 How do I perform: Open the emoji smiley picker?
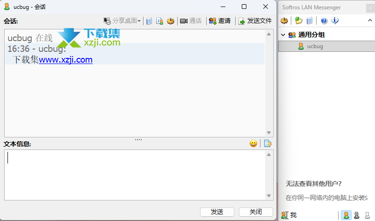coord(253,143)
